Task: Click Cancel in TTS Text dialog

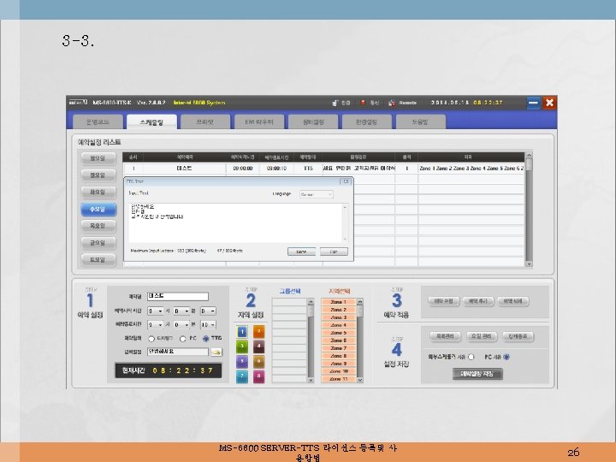Action: click(334, 252)
